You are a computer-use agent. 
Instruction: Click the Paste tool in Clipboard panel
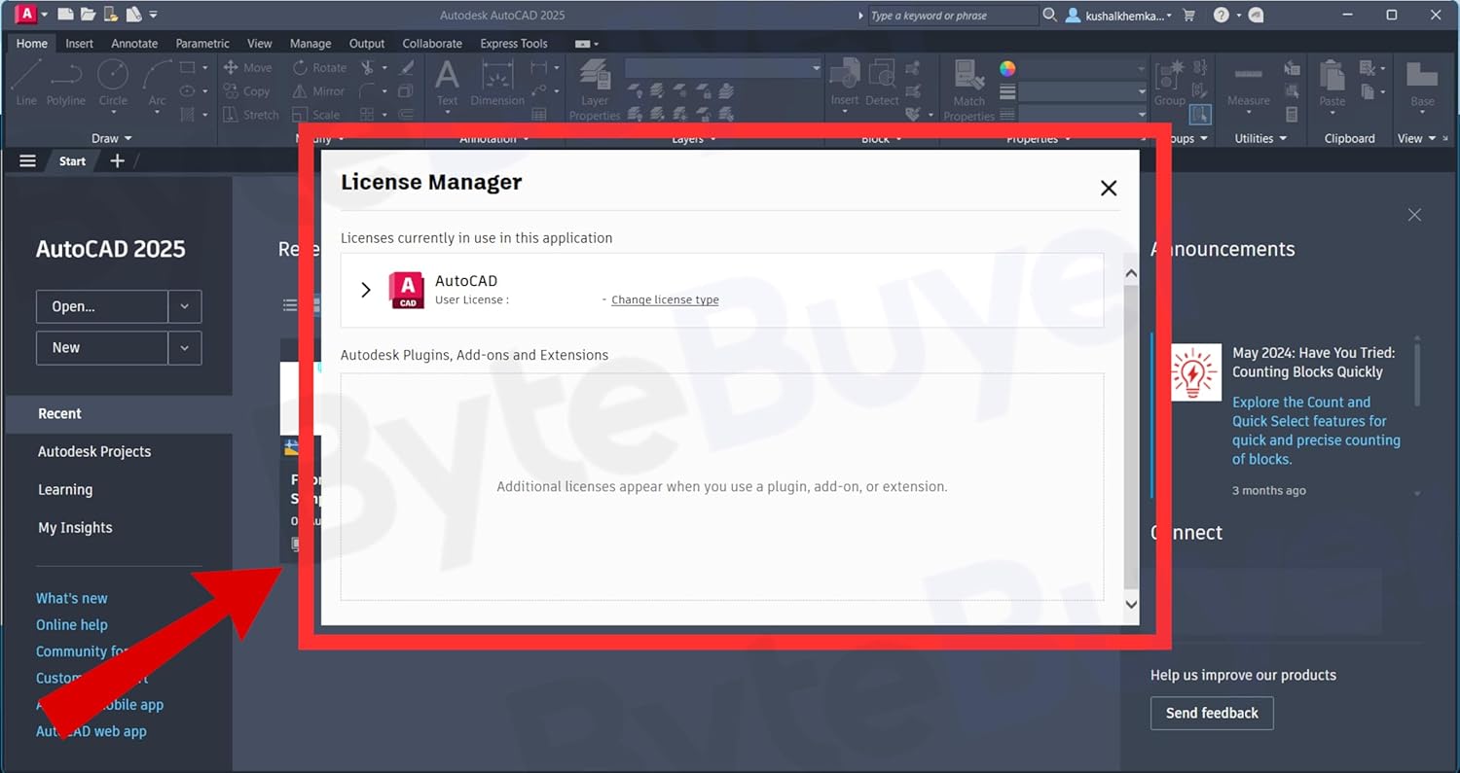pyautogui.click(x=1332, y=84)
